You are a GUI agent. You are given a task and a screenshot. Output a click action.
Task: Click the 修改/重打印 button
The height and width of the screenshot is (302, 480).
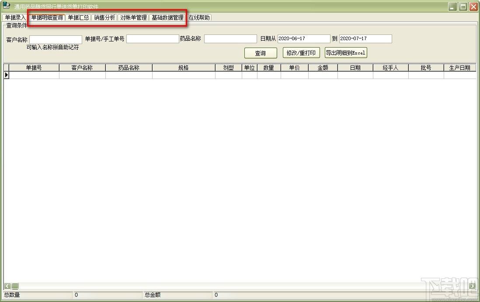tap(301, 52)
